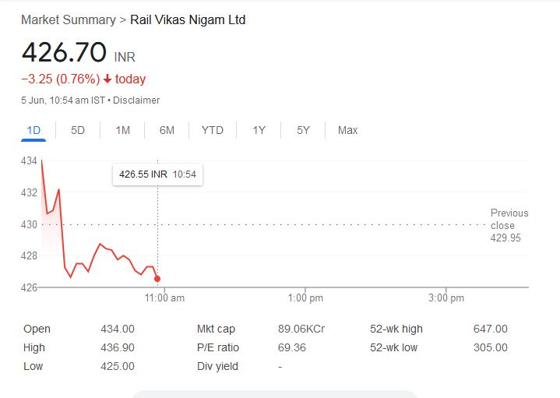This screenshot has height=398, width=560.
Task: Select the YTD range tab
Action: (x=212, y=130)
